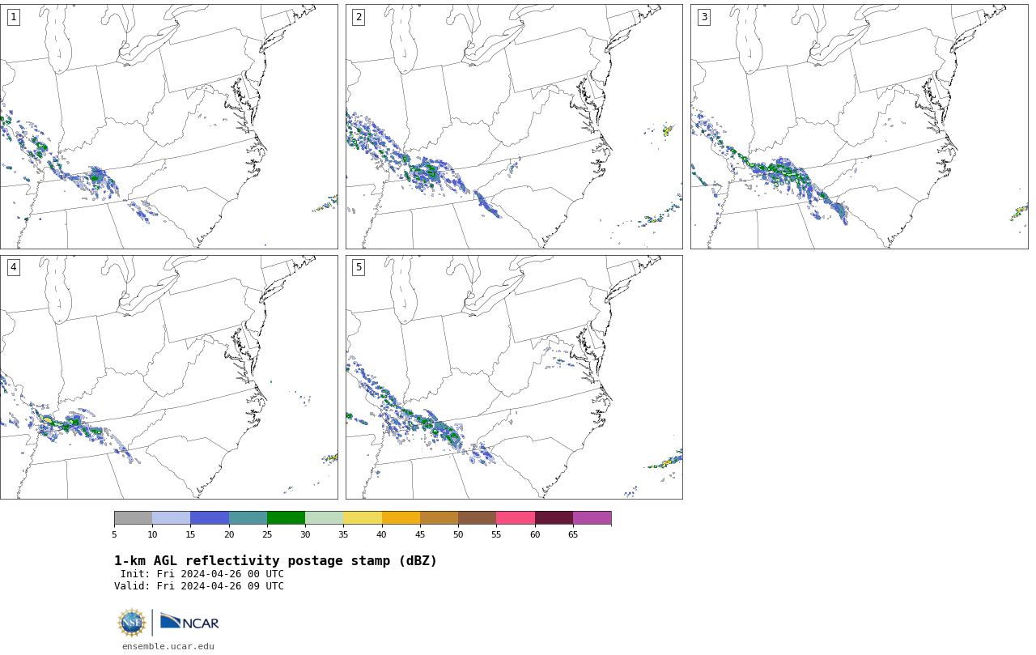The height and width of the screenshot is (655, 1036).
Task: Select the light blue 10-15 dBZ swatch
Action: point(171,518)
